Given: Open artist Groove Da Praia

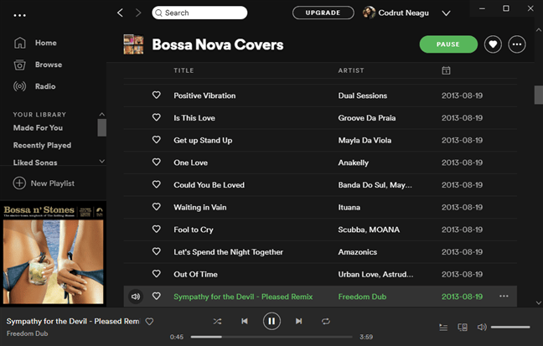Looking at the screenshot, I should 367,118.
